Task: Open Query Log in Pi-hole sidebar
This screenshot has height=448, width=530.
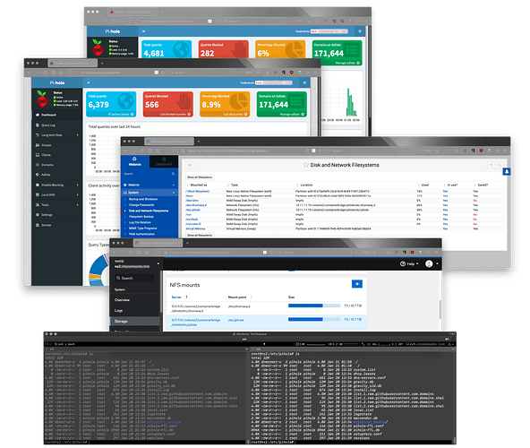Action: [x=48, y=125]
